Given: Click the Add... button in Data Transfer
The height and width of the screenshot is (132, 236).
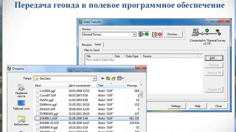Looking at the screenshot, I should click(214, 58).
